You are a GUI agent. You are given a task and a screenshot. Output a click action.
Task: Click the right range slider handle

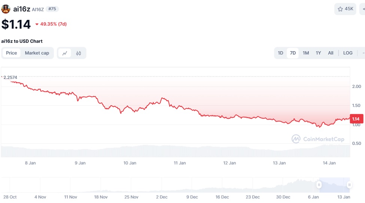tap(349, 185)
